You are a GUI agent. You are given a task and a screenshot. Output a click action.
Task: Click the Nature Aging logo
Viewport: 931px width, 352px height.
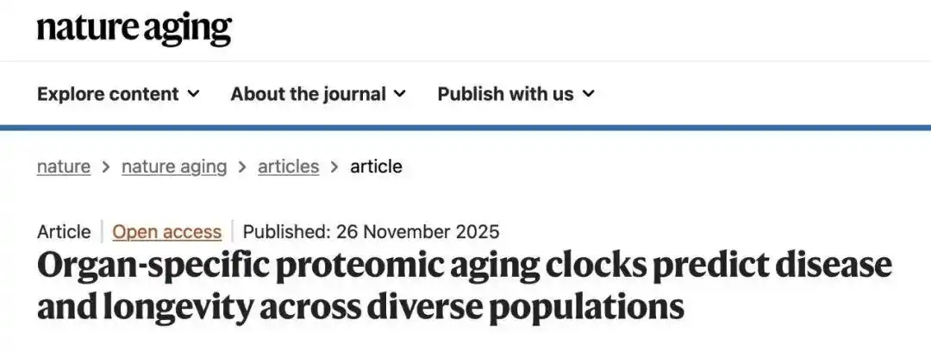click(x=134, y=28)
